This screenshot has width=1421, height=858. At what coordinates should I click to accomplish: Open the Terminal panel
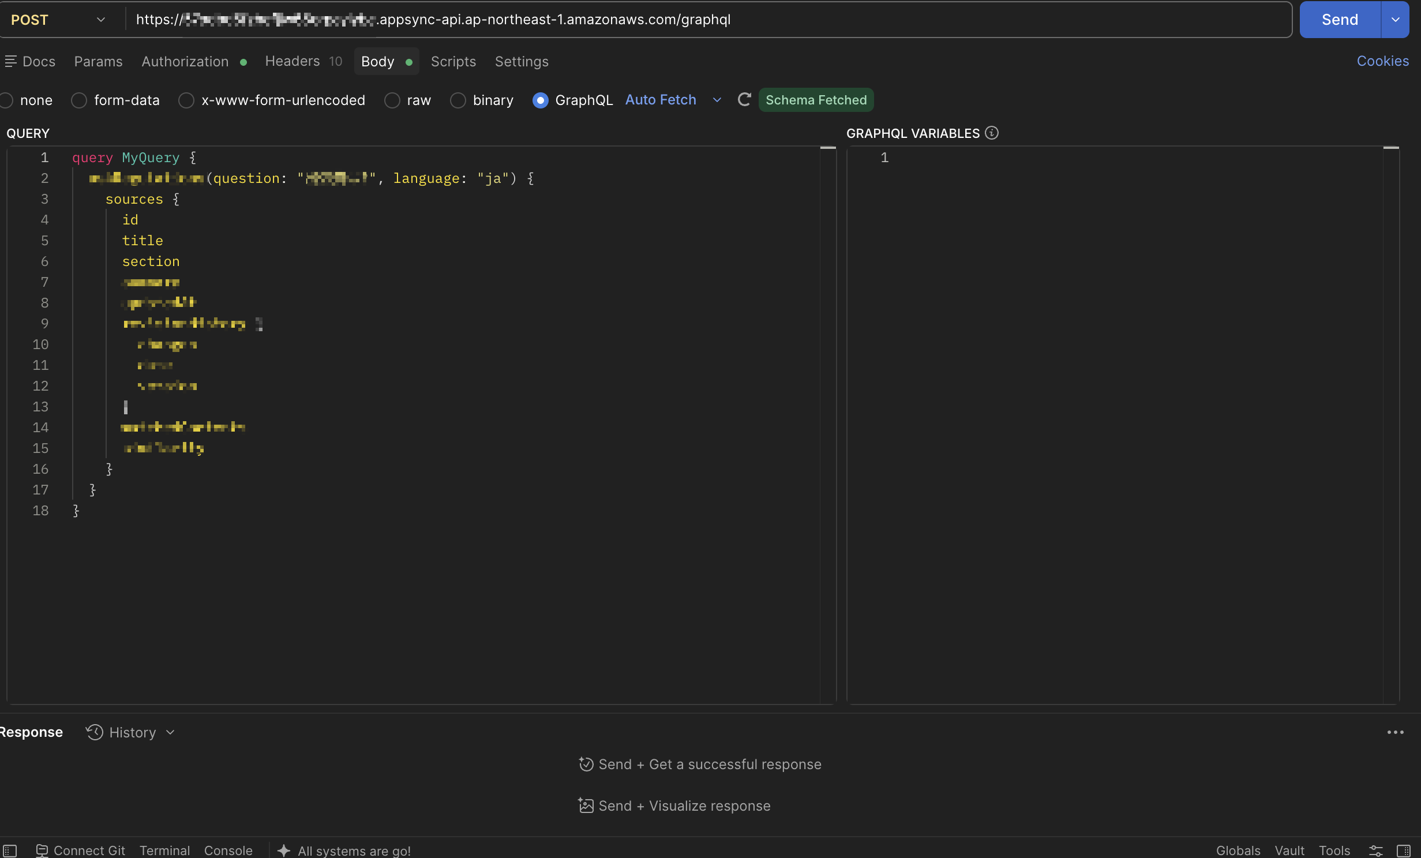pos(164,850)
